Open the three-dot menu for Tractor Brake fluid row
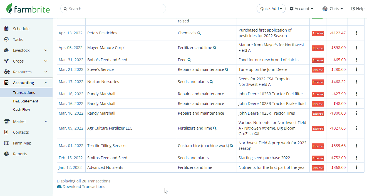 [356, 104]
